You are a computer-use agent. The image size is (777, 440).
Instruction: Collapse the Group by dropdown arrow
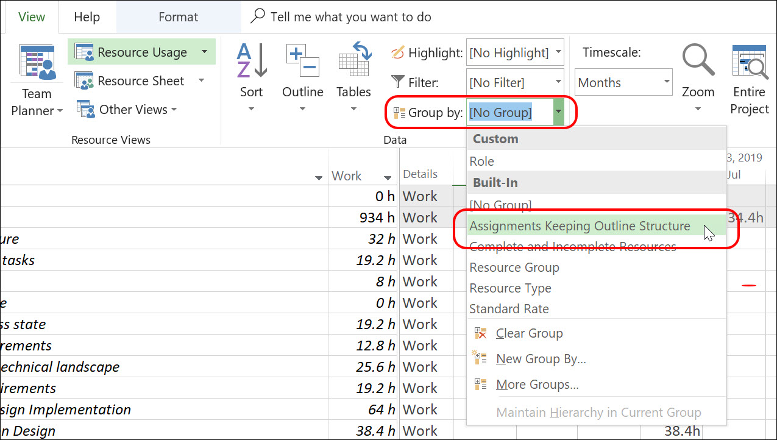click(559, 113)
